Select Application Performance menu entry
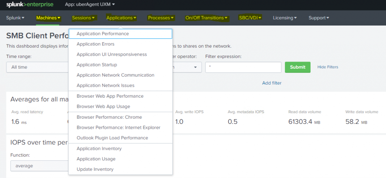The image size is (386, 178). tap(120, 34)
